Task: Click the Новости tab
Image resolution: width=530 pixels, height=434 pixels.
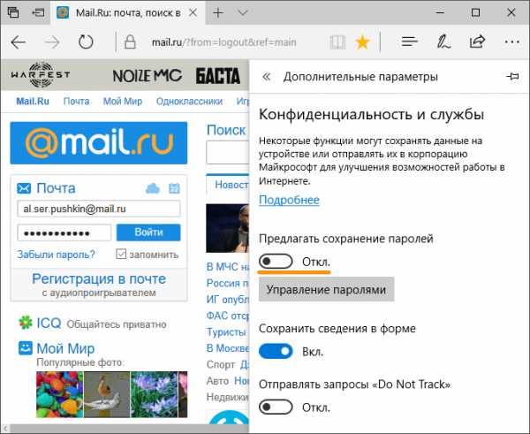Action: [229, 185]
